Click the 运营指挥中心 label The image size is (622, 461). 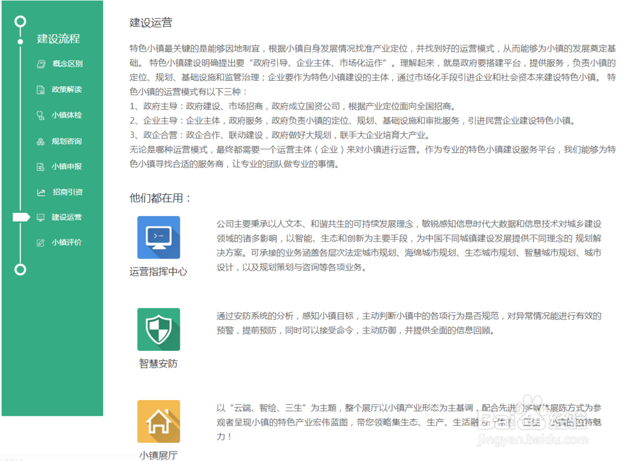[x=158, y=272]
